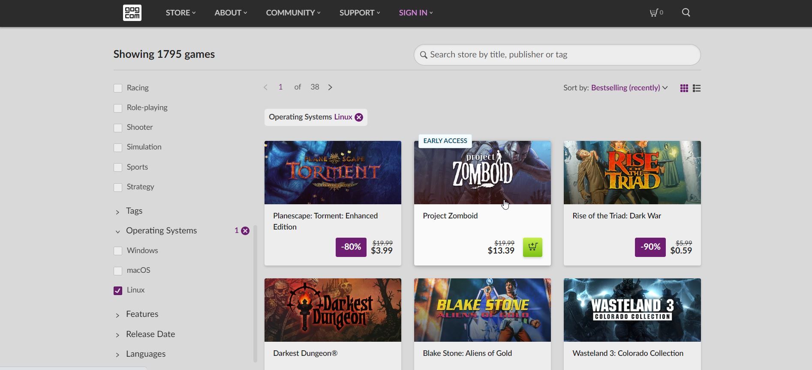Open Rise of the Triad: Dark War title

click(617, 216)
